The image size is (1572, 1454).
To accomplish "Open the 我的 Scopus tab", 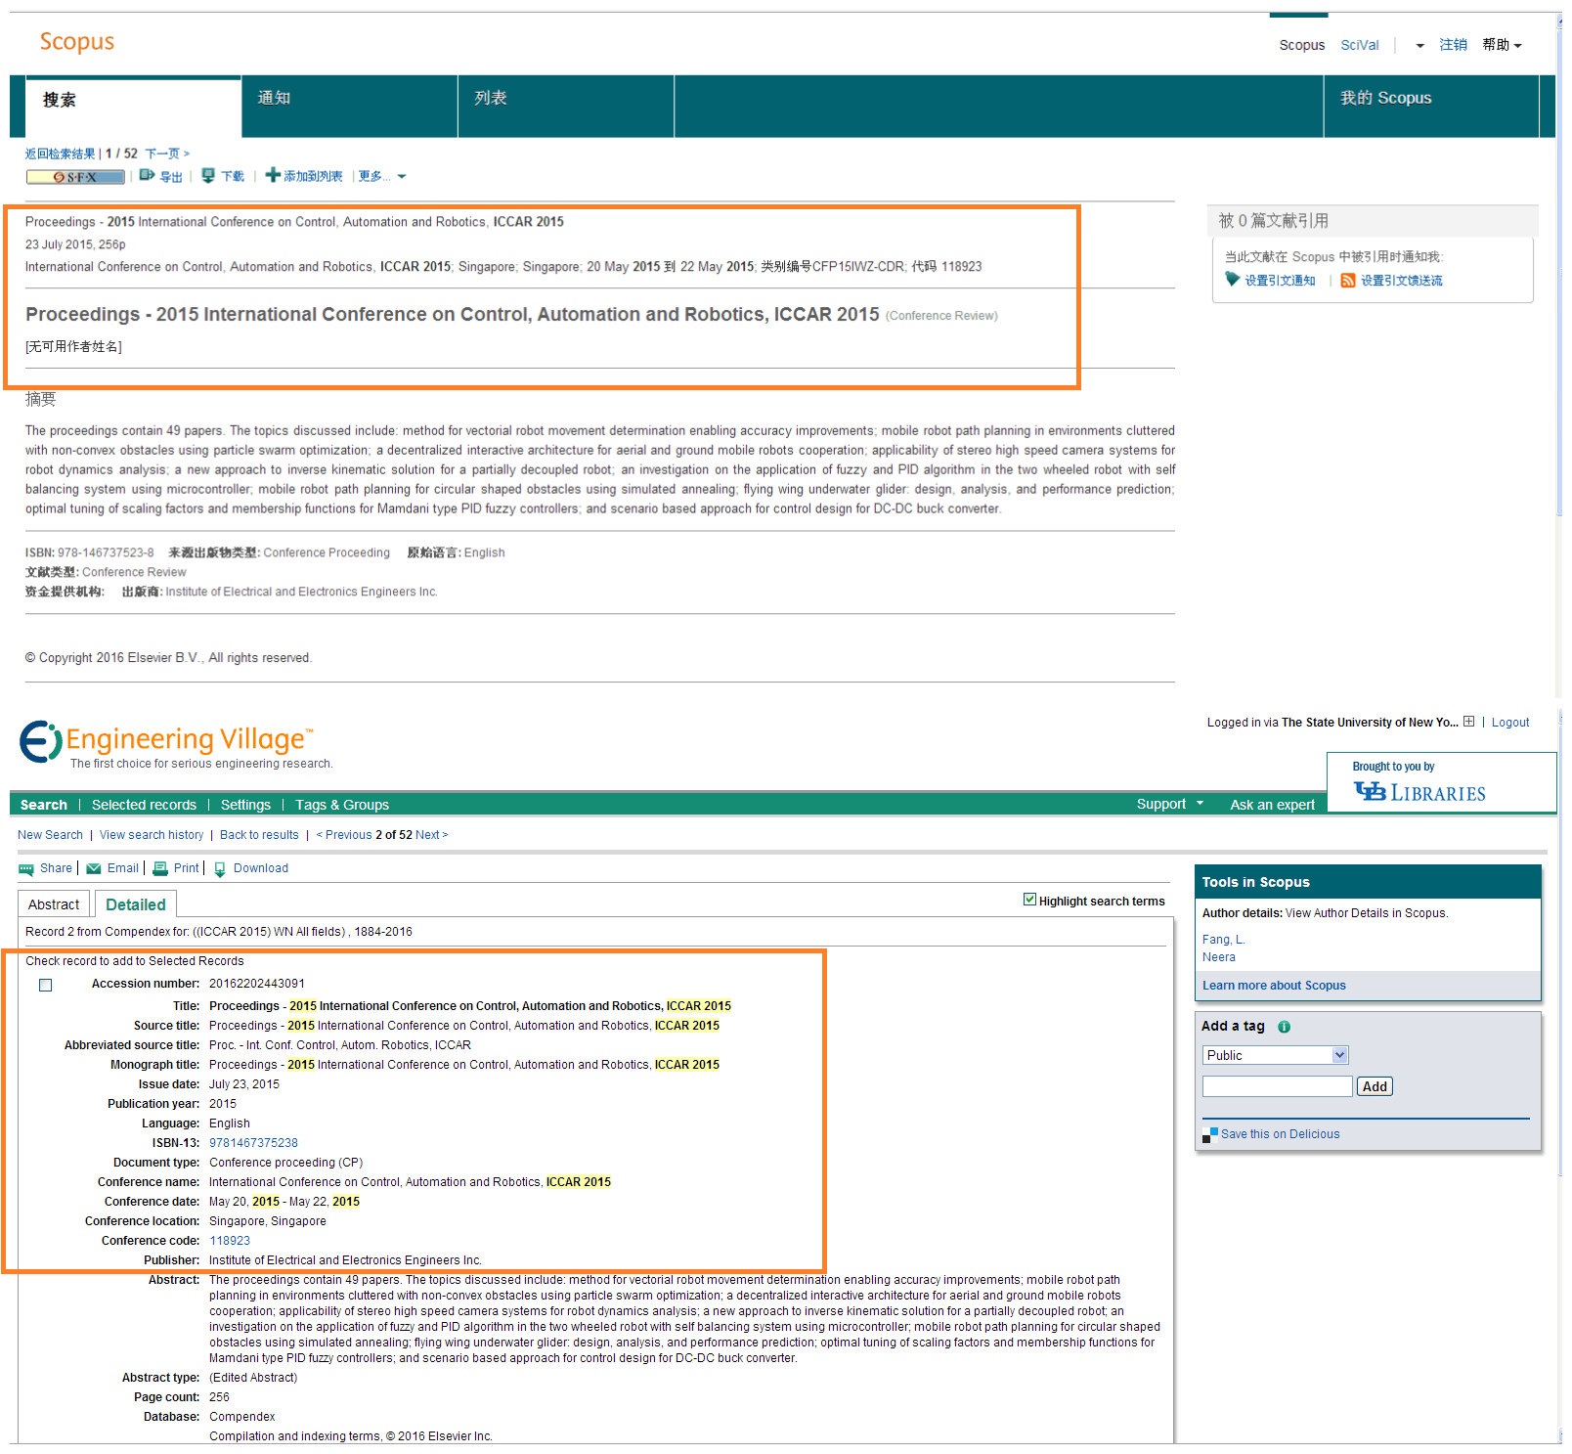I will 1431,106.
